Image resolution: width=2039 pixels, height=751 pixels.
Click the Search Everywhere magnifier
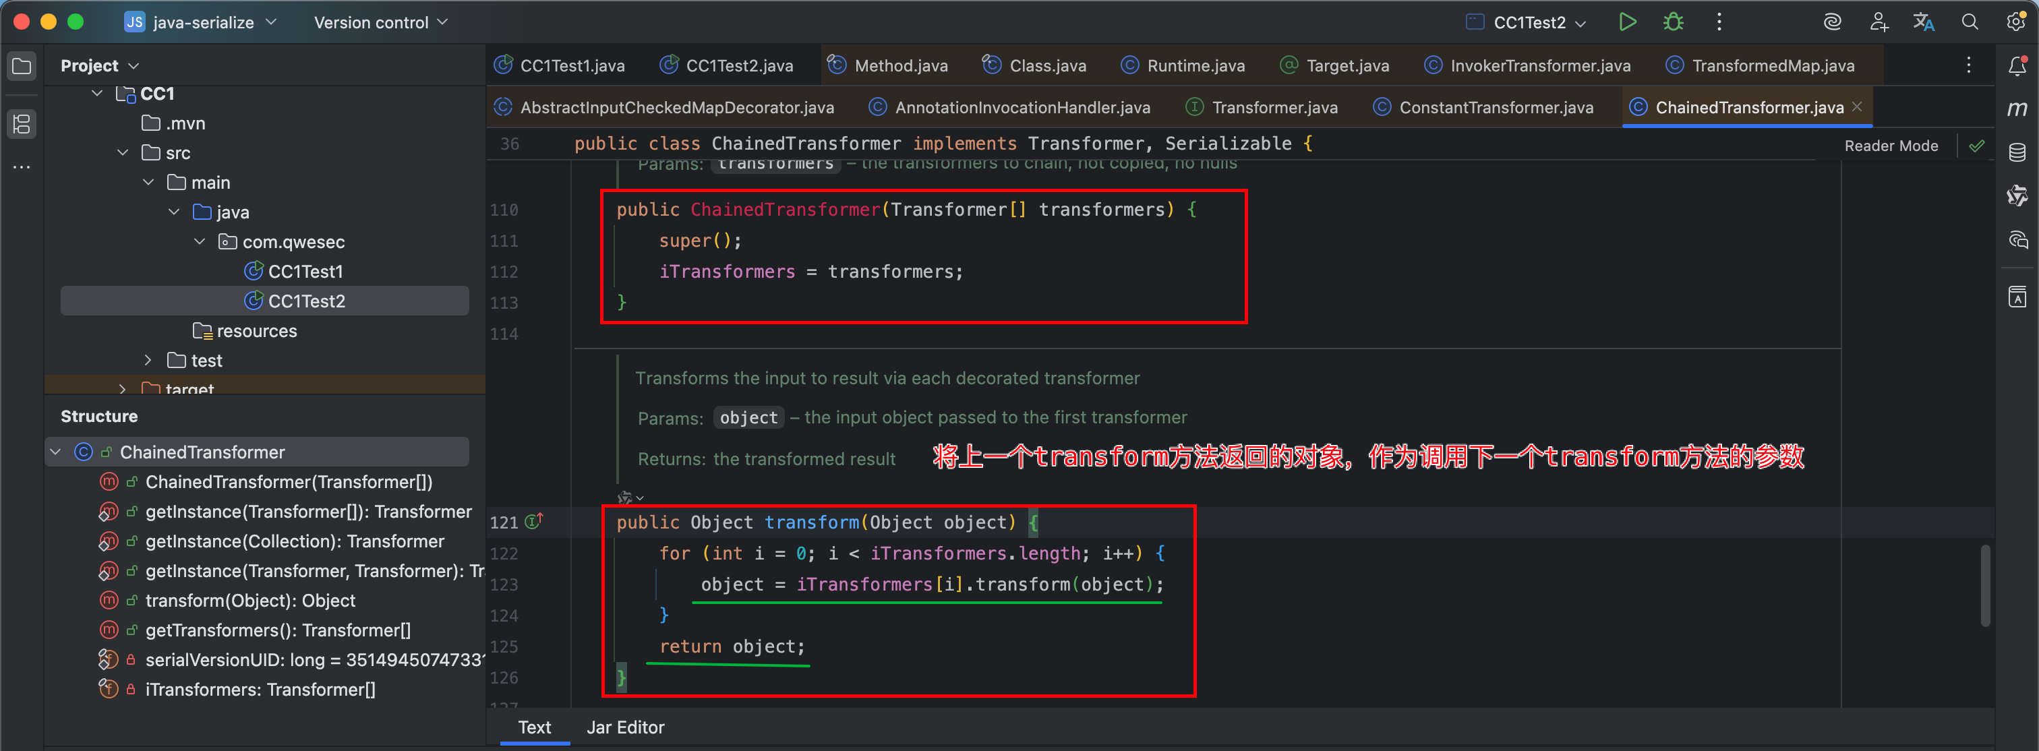click(1970, 22)
